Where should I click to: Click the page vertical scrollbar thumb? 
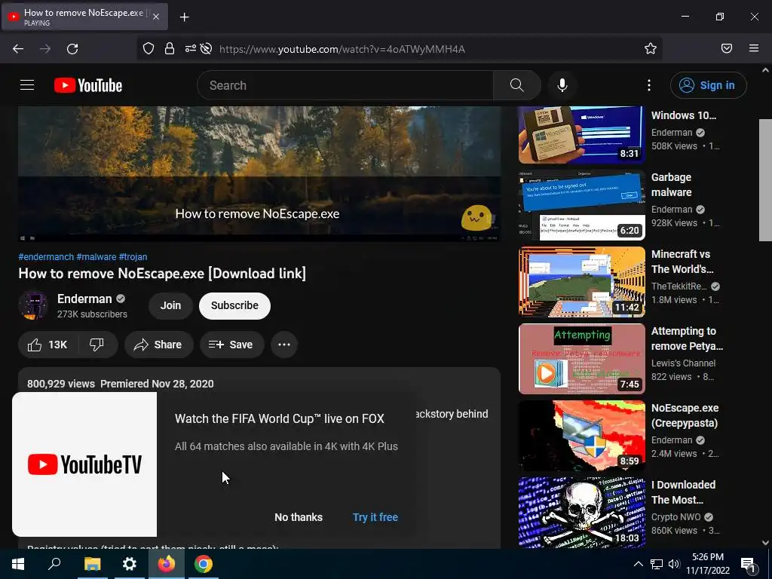pyautogui.click(x=765, y=179)
